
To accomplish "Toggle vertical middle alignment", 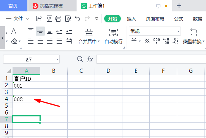I will click(40, 31).
